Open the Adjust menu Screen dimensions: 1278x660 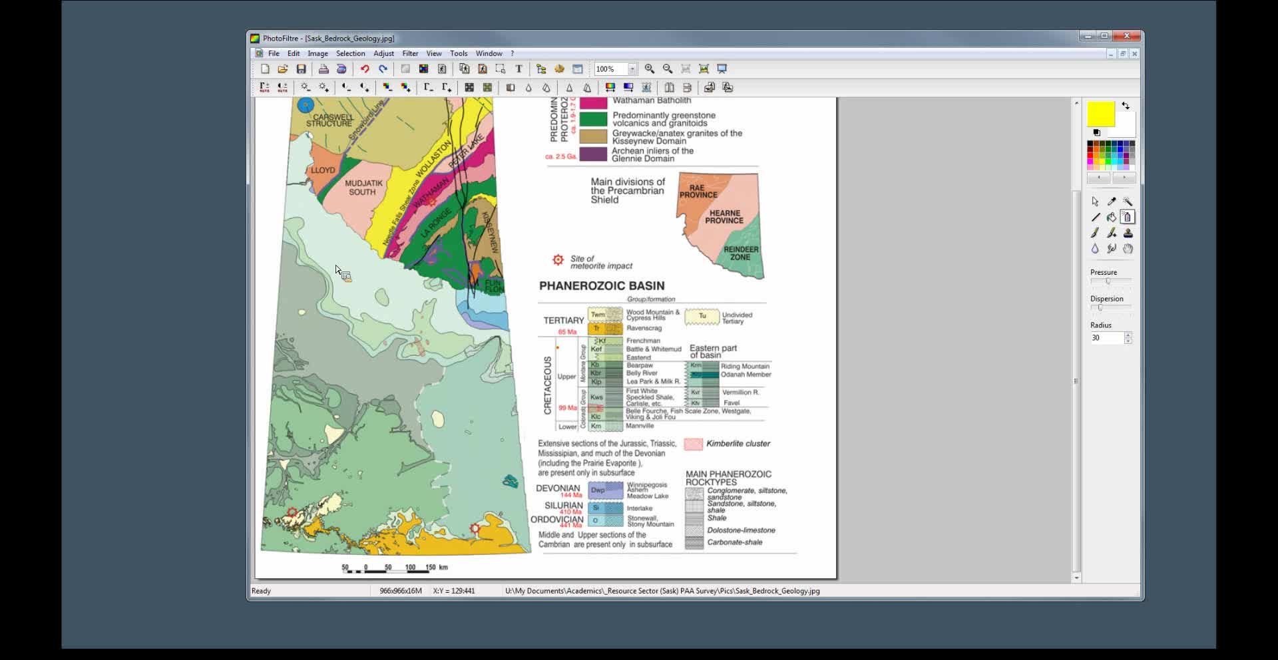(x=383, y=54)
